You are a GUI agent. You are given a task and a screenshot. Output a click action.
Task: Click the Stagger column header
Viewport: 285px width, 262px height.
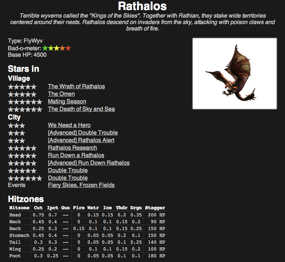point(155,208)
